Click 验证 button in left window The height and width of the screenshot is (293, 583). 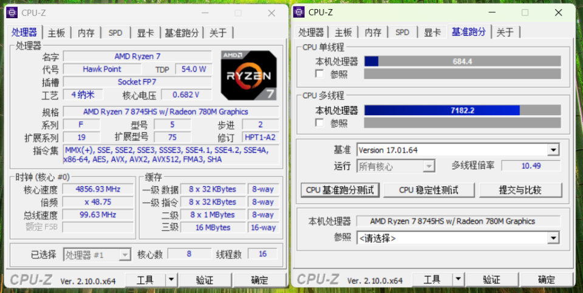pyautogui.click(x=205, y=280)
